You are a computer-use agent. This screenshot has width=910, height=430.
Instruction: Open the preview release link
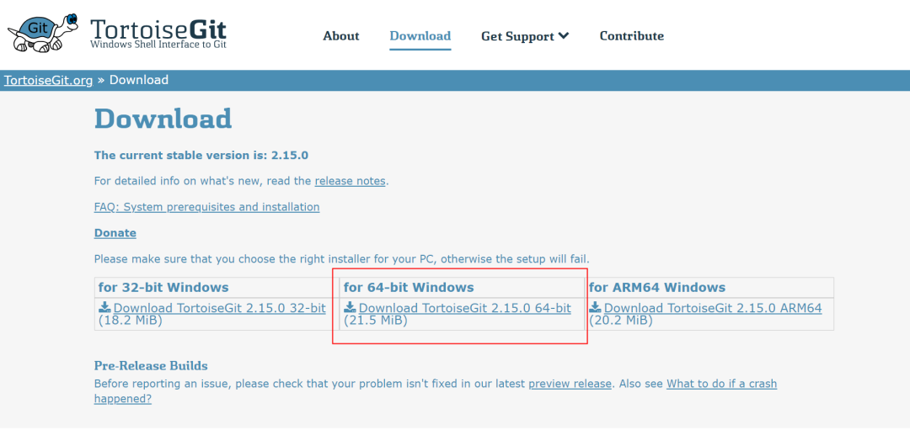point(570,384)
